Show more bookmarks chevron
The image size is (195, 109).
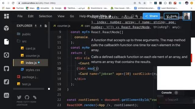191,8
